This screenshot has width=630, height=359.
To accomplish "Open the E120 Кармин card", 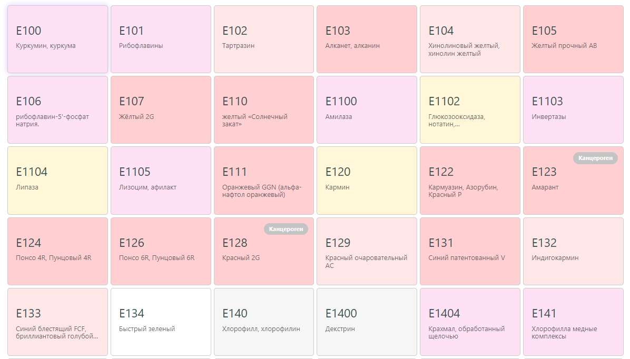I will tap(367, 180).
